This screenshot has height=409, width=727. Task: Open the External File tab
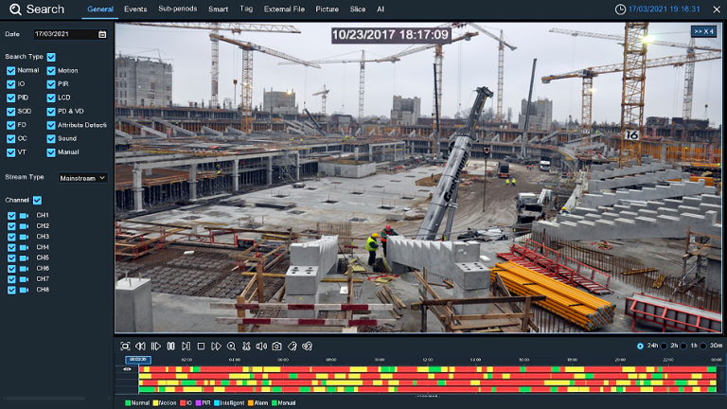point(284,9)
